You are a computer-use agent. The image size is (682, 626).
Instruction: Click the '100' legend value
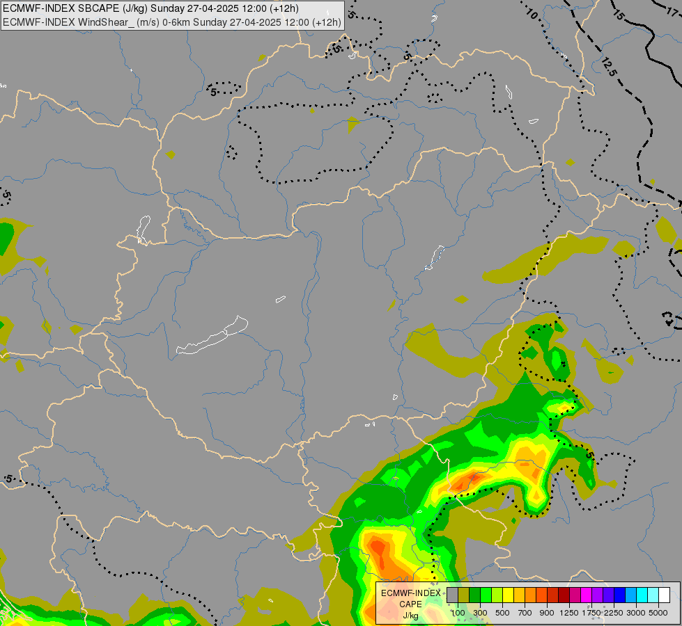tap(458, 613)
